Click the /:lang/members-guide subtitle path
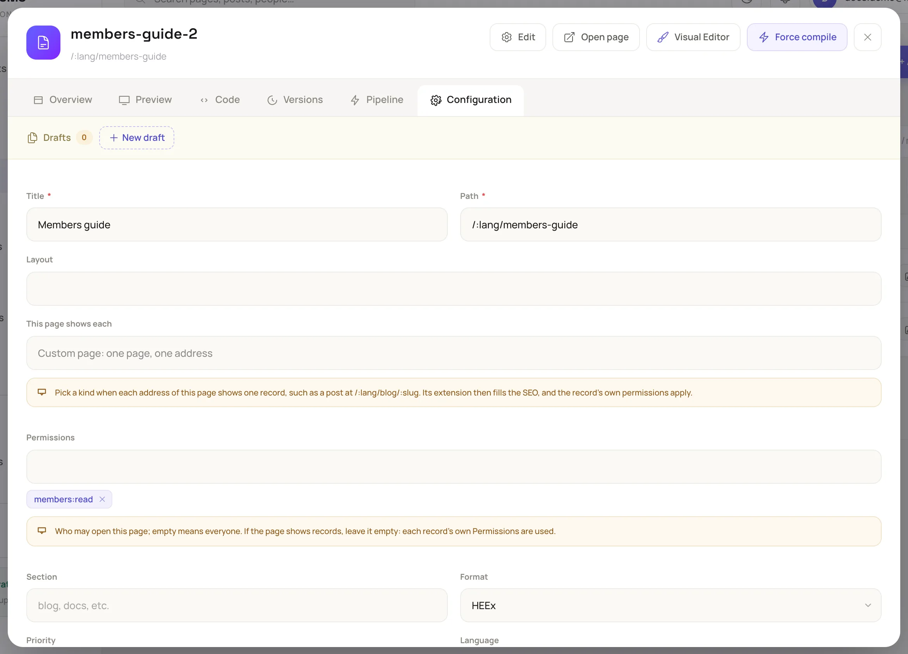This screenshot has width=908, height=654. [x=119, y=56]
